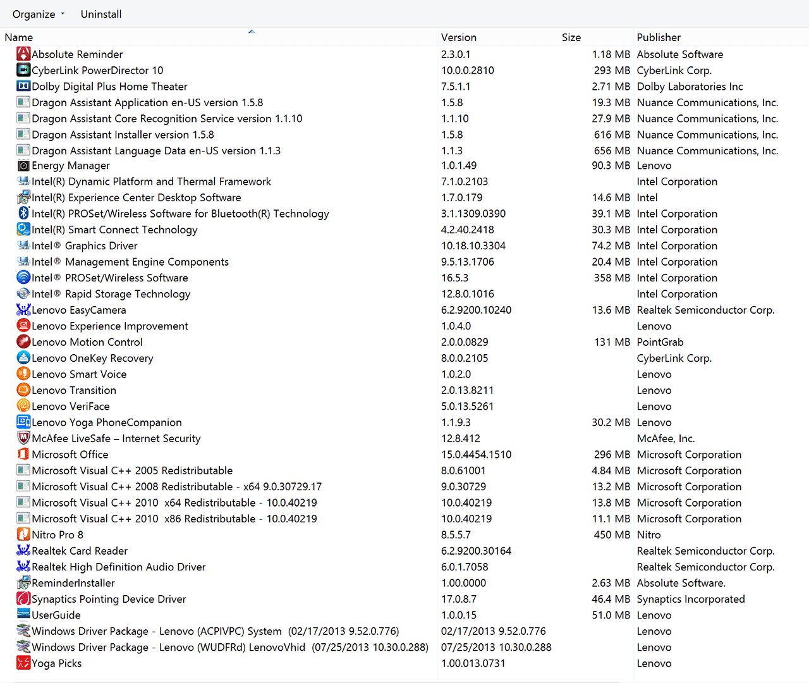Click the Lenovo Experience Improvement icon
The height and width of the screenshot is (683, 809).
point(23,326)
